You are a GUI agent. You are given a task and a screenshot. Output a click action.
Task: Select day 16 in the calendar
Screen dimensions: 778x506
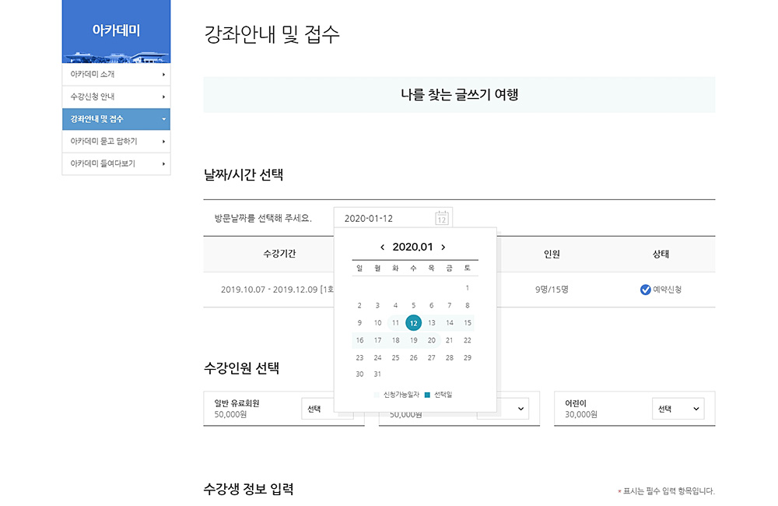click(x=359, y=340)
